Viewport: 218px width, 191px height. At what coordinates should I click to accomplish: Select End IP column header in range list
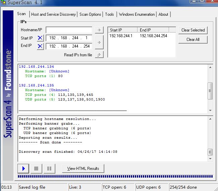[x=153, y=30]
